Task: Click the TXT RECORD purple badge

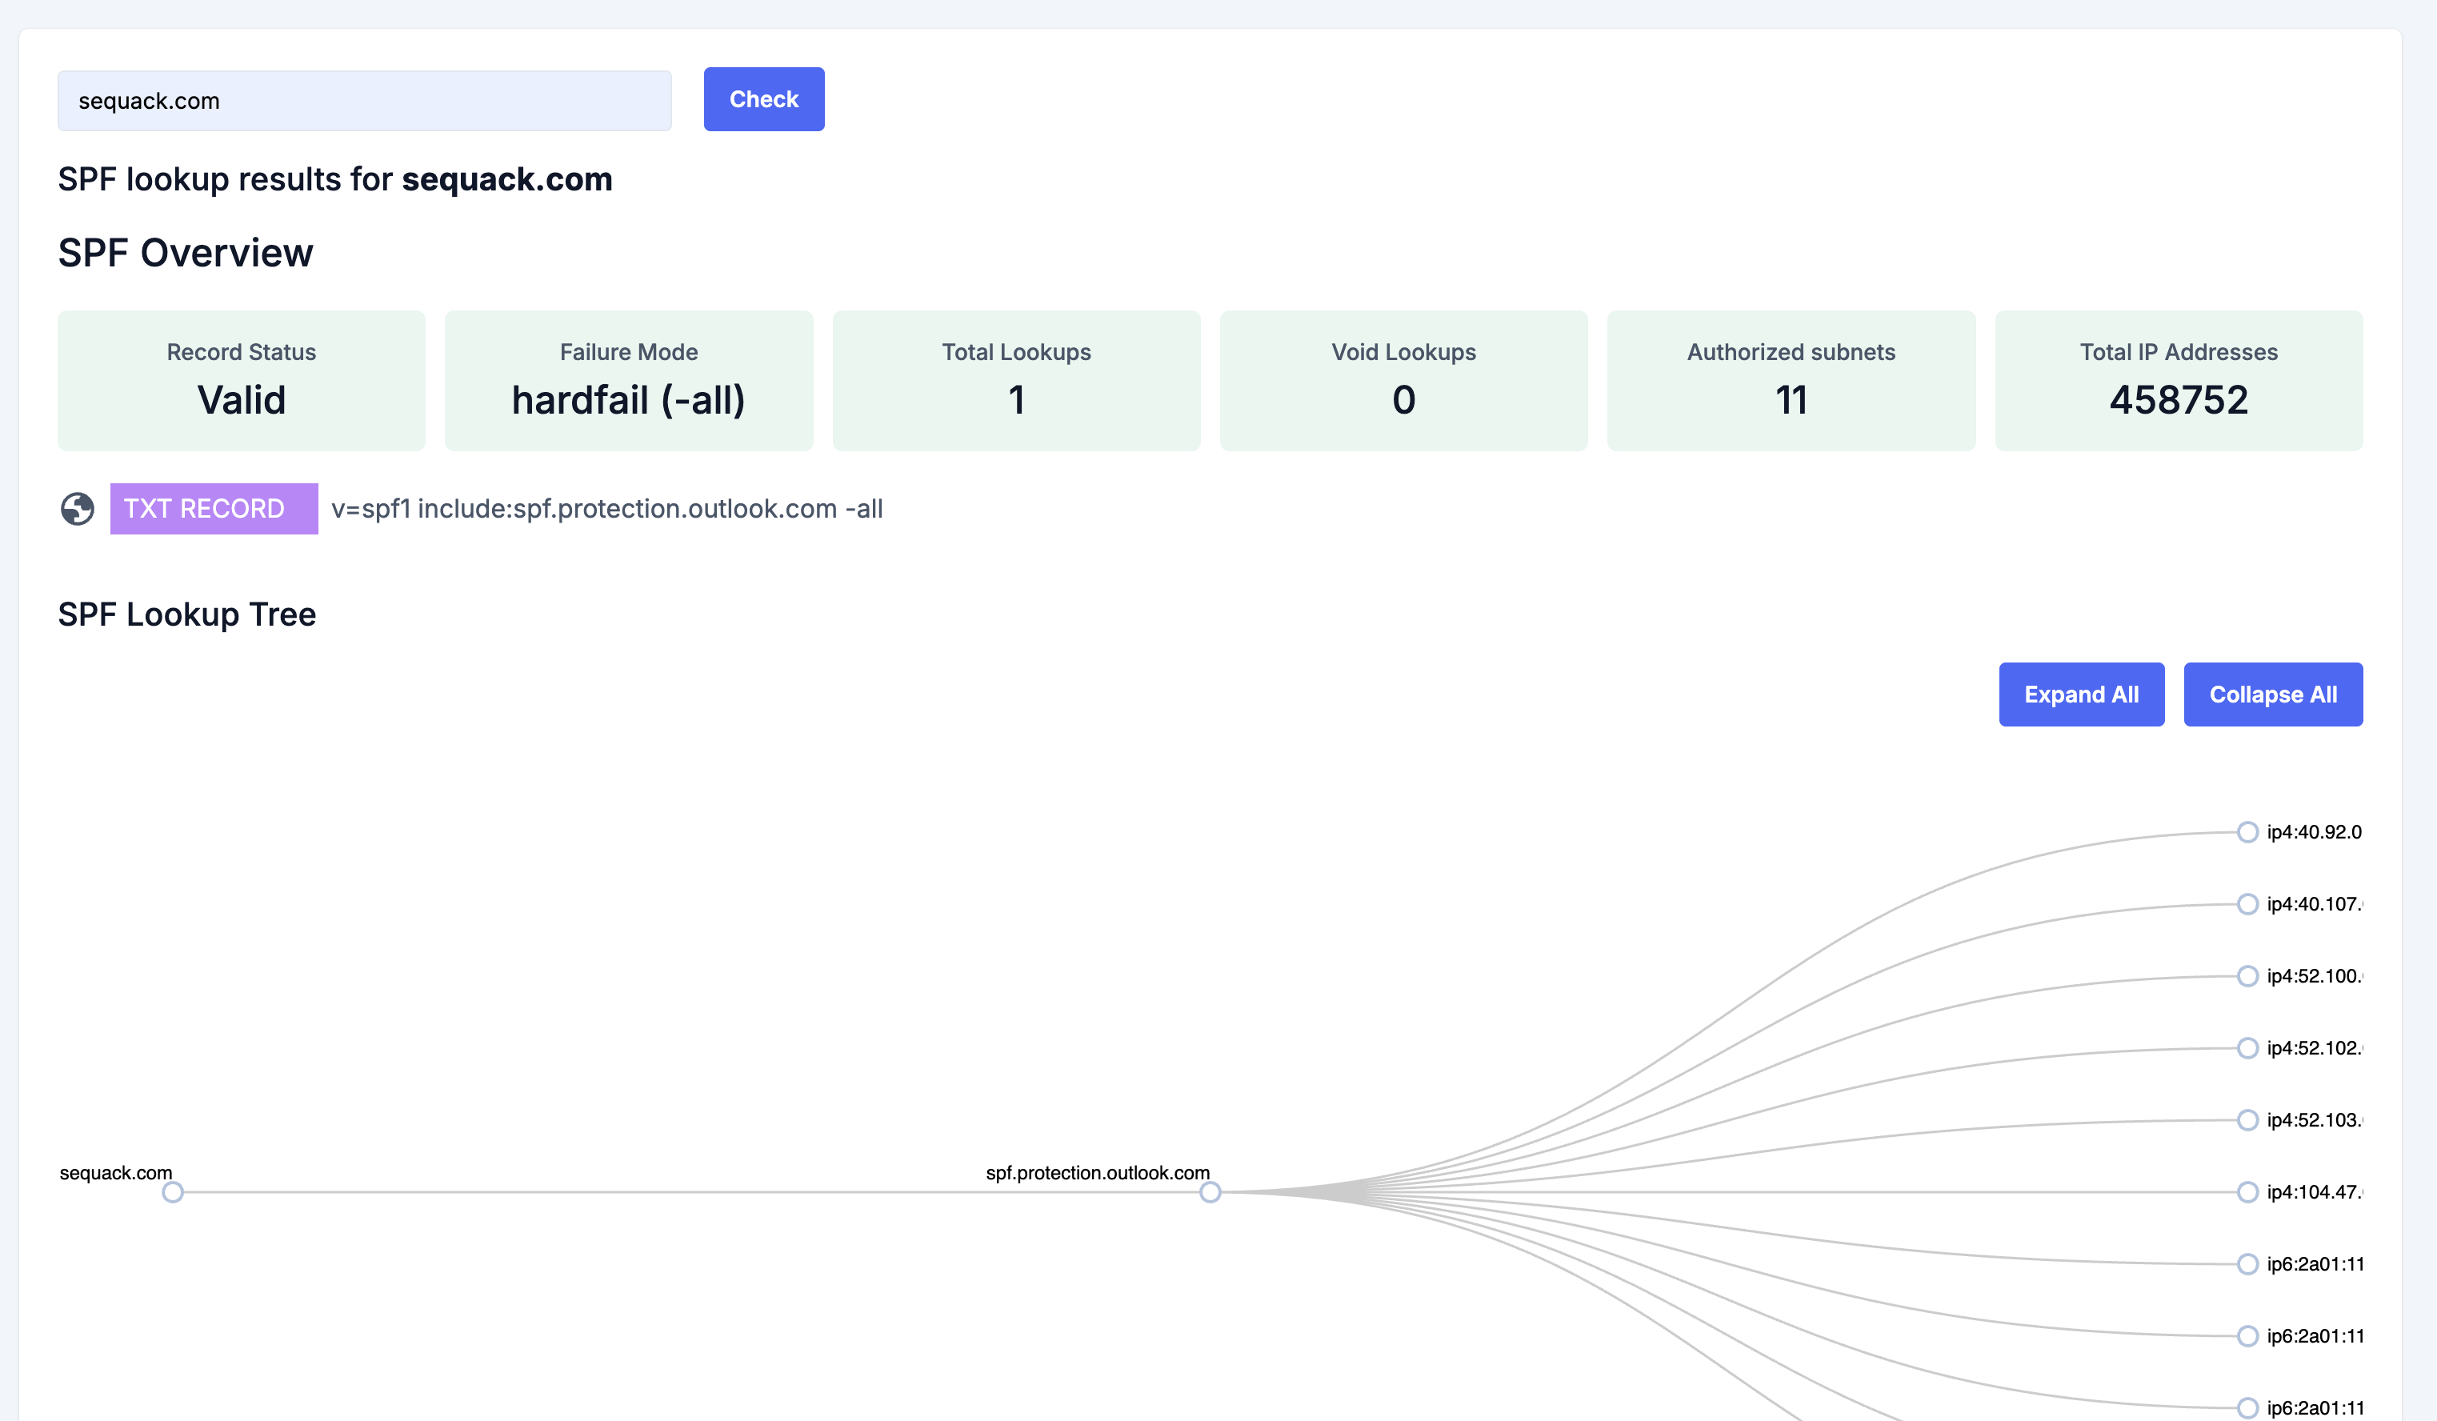Action: [x=214, y=509]
